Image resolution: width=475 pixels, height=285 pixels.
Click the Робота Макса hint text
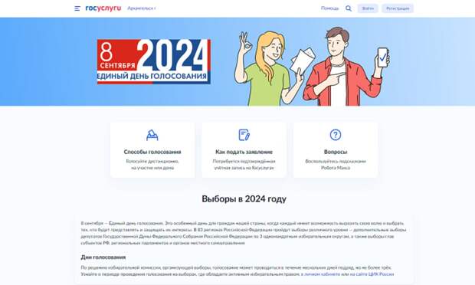click(x=336, y=168)
